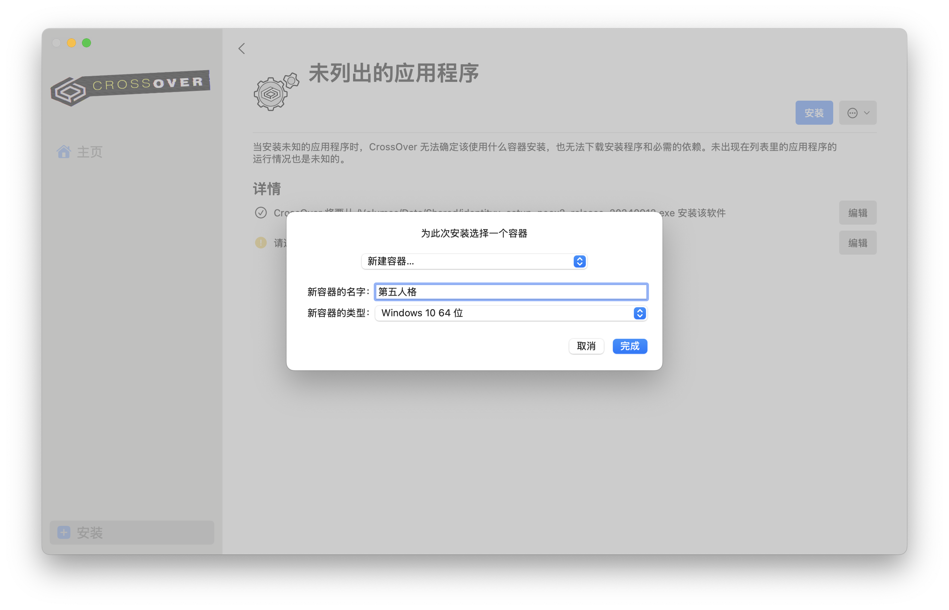949x610 pixels.
Task: Click the 未列出的应用程序 page title
Action: pos(394,73)
